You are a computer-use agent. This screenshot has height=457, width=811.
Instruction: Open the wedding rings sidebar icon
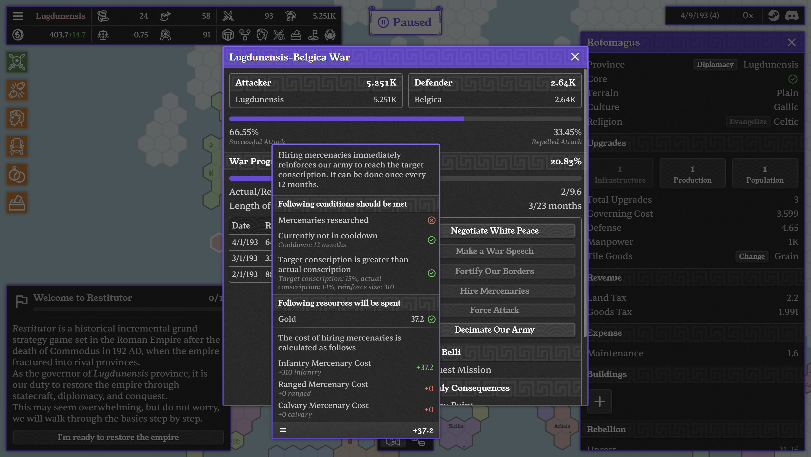click(x=17, y=174)
